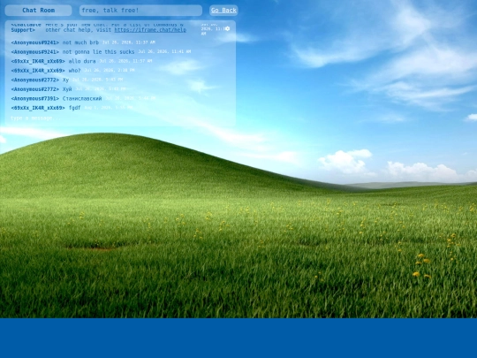The image size is (477, 358).
Task: Open chat settings gear icon
Action: tap(228, 28)
